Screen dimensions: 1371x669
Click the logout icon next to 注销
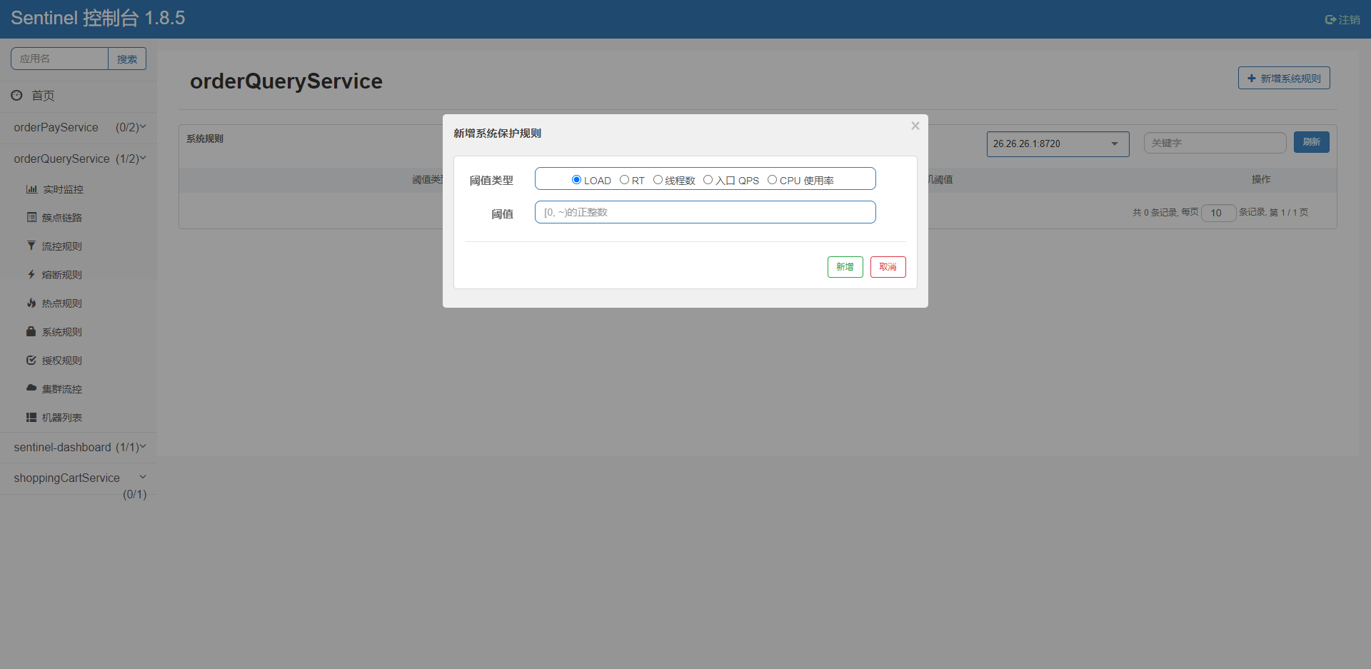(1330, 20)
